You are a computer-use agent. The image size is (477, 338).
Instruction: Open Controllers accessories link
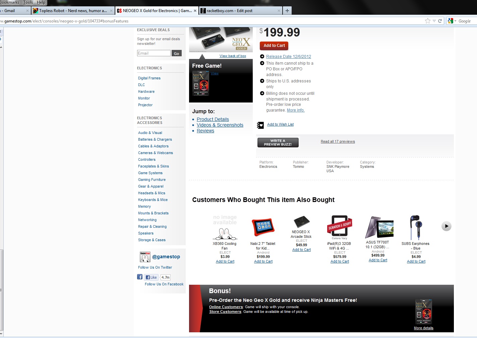[147, 159]
